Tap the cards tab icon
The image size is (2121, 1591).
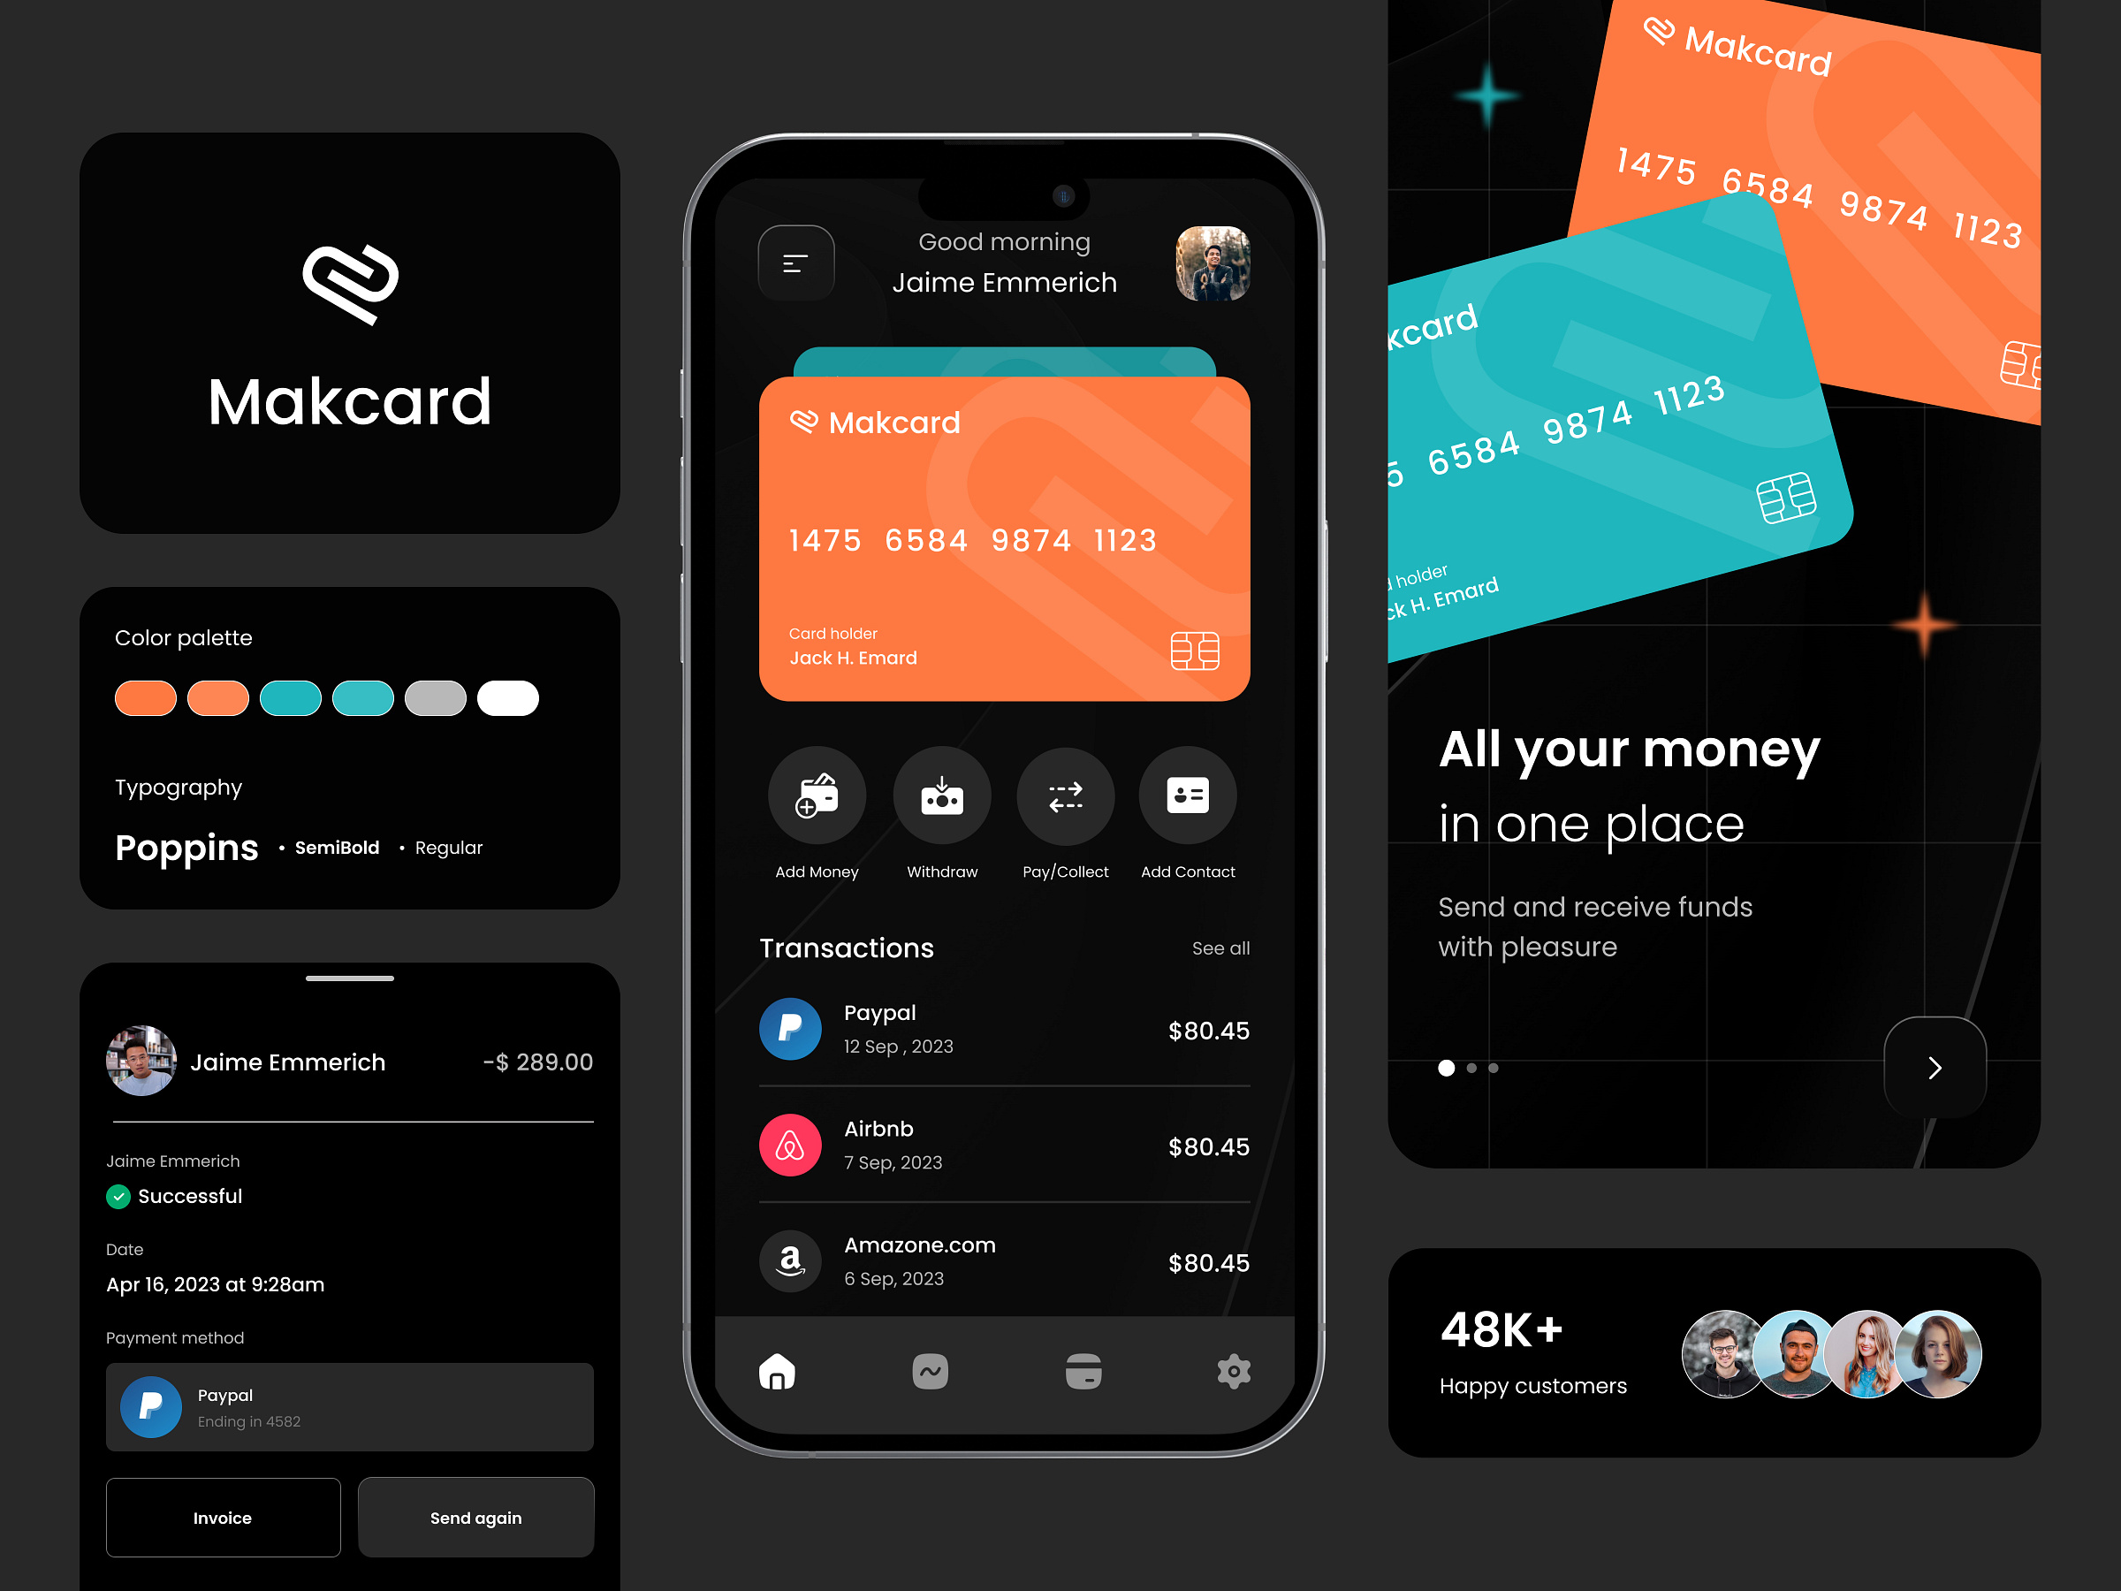click(1085, 1370)
